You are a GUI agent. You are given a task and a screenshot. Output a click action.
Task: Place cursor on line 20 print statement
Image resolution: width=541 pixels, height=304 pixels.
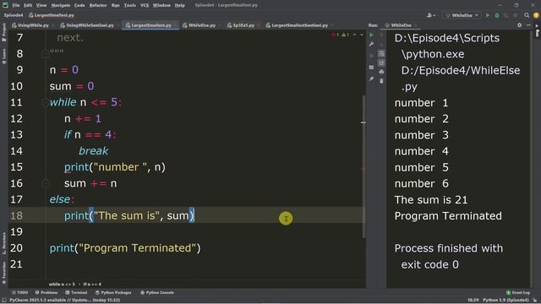coord(125,248)
